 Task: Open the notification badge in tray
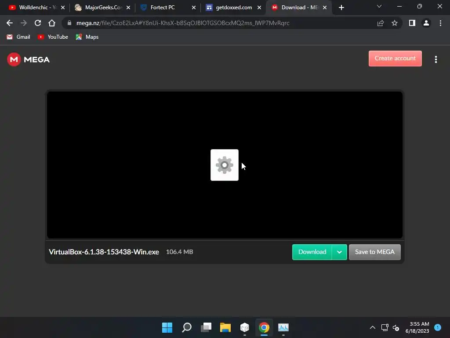pos(438,327)
